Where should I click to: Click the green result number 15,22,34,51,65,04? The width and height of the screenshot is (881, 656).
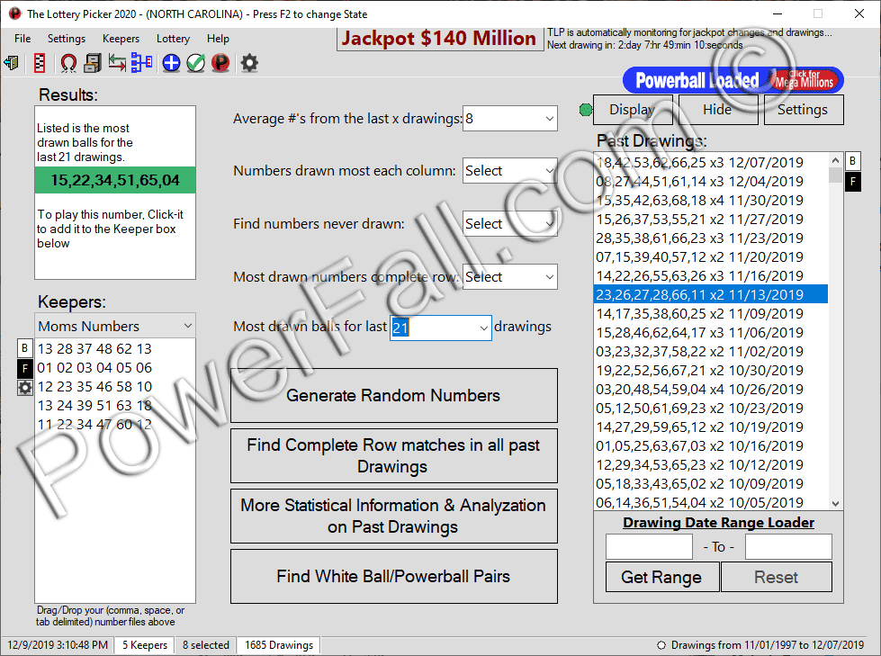[x=115, y=180]
